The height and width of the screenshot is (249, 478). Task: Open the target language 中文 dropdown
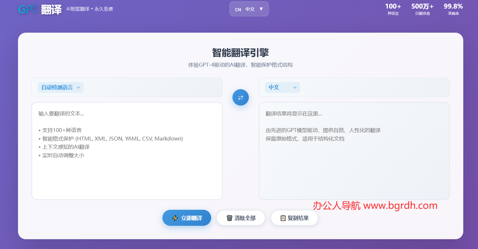pyautogui.click(x=282, y=87)
